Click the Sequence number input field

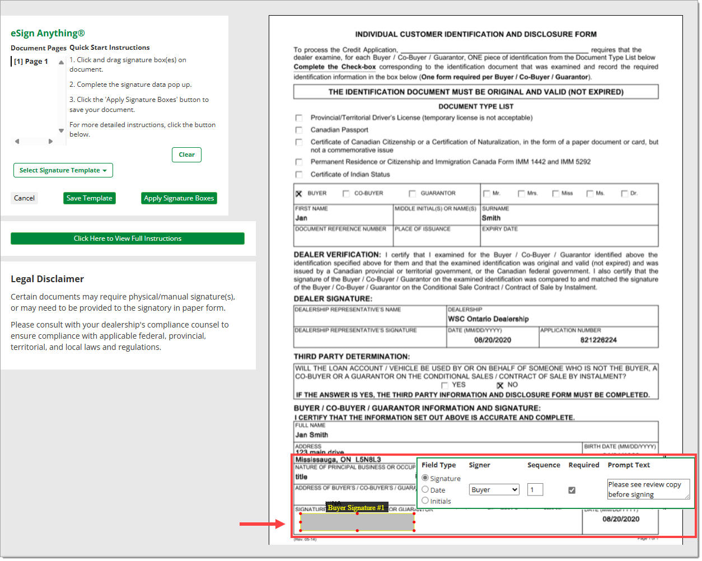click(x=535, y=490)
